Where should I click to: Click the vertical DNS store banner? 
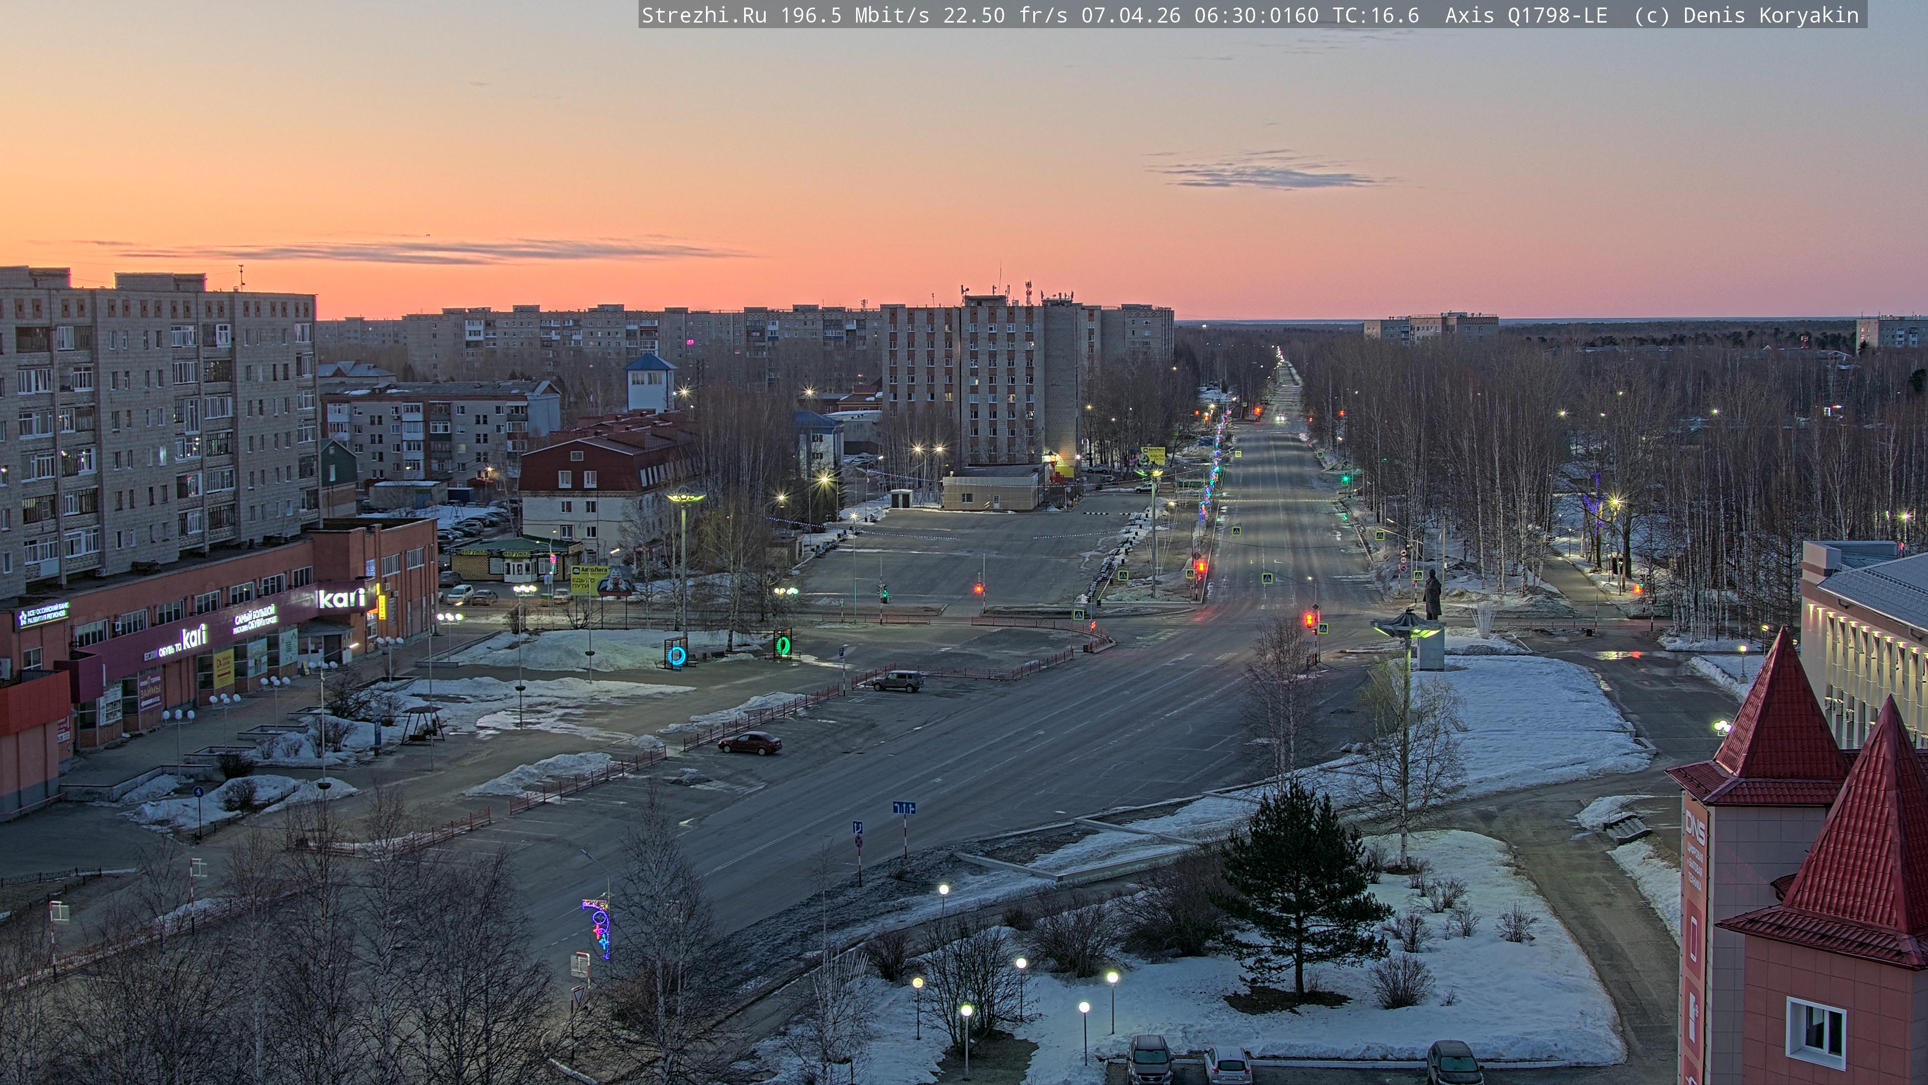coord(1694,884)
